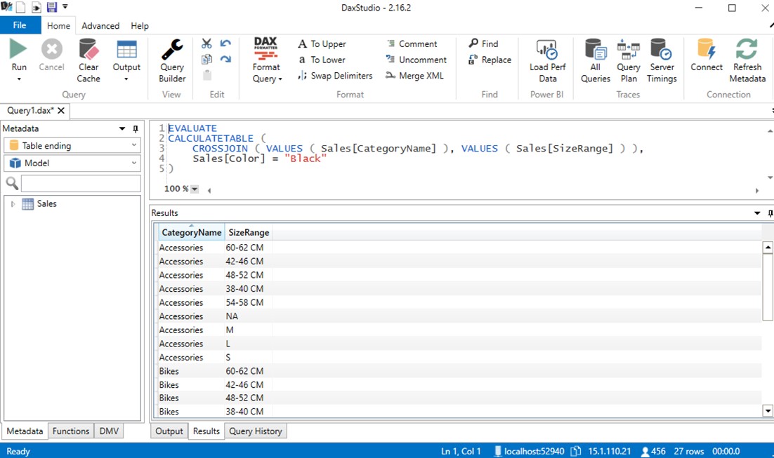Copy selection via the copy icon
The image size is (774, 458).
206,59
